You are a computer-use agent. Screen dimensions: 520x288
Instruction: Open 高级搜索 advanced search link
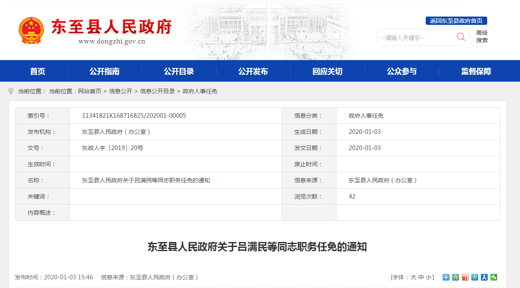(x=482, y=36)
